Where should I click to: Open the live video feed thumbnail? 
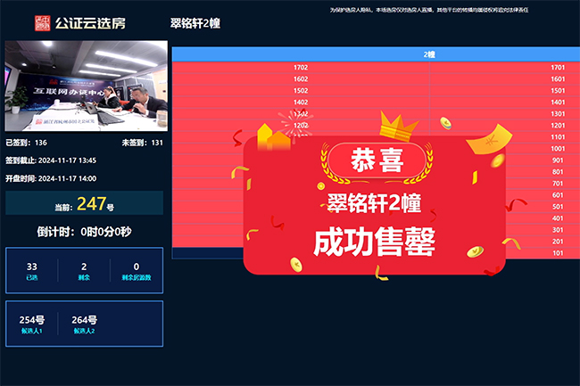coord(87,86)
